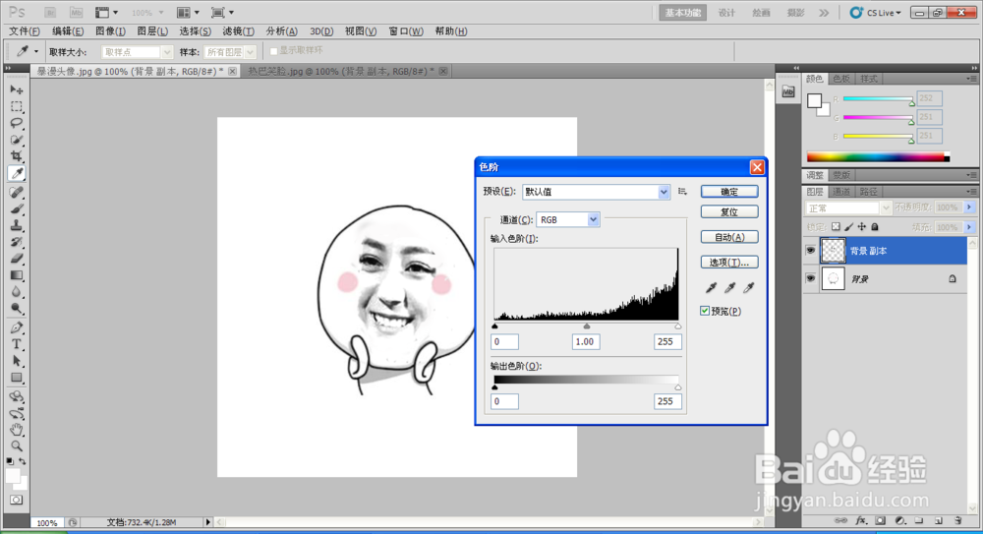Viewport: 983px width, 534px height.
Task: Click the new adjustment layer icon
Action: (899, 521)
